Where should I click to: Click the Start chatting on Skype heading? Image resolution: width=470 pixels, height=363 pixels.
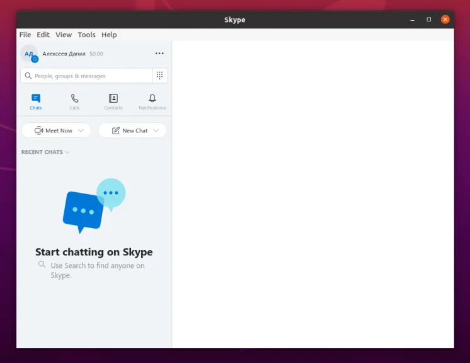94,252
